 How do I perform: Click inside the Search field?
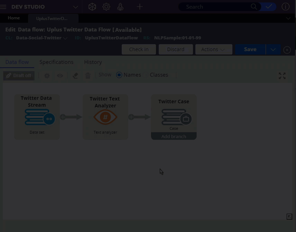pyautogui.click(x=216, y=7)
